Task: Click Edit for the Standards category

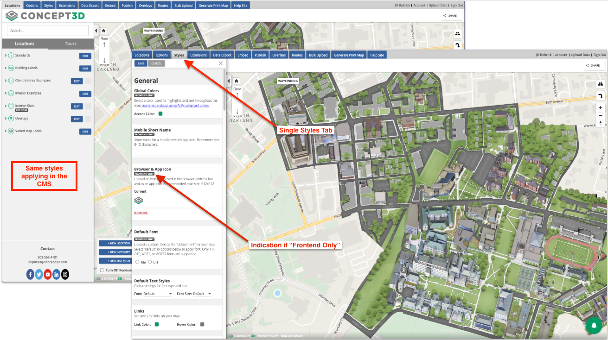Action: 85,56
